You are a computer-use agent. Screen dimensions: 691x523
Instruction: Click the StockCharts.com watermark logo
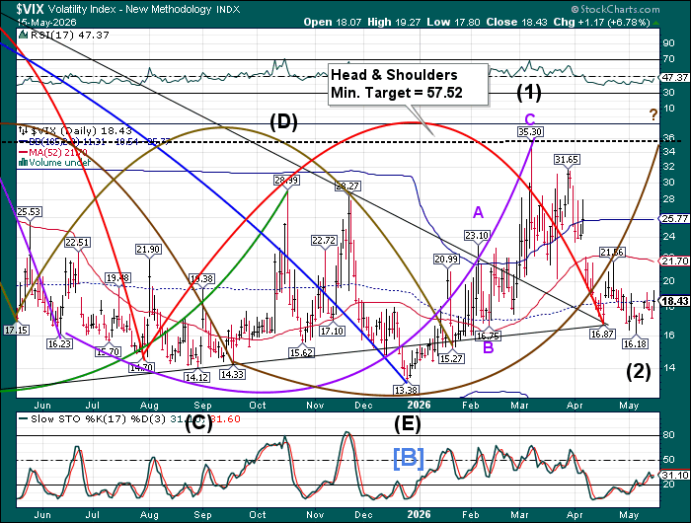point(615,9)
